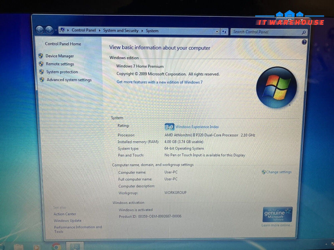The image size is (334, 250).
Task: Go to Control Panel breadcrumb
Action: pos(84,30)
